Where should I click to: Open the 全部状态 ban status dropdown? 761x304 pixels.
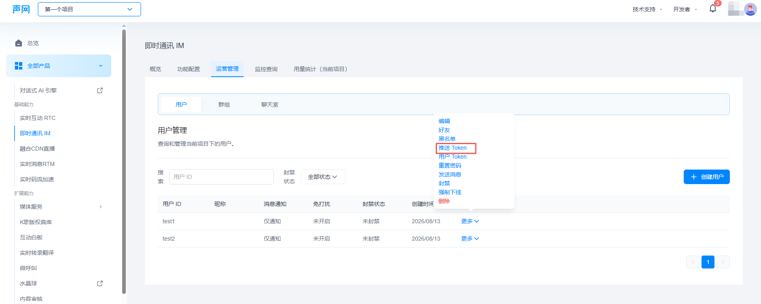[323, 177]
